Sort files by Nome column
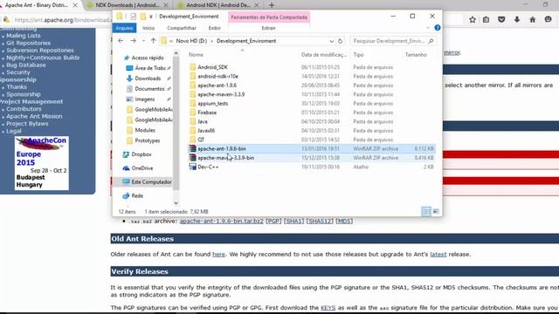 coord(196,54)
